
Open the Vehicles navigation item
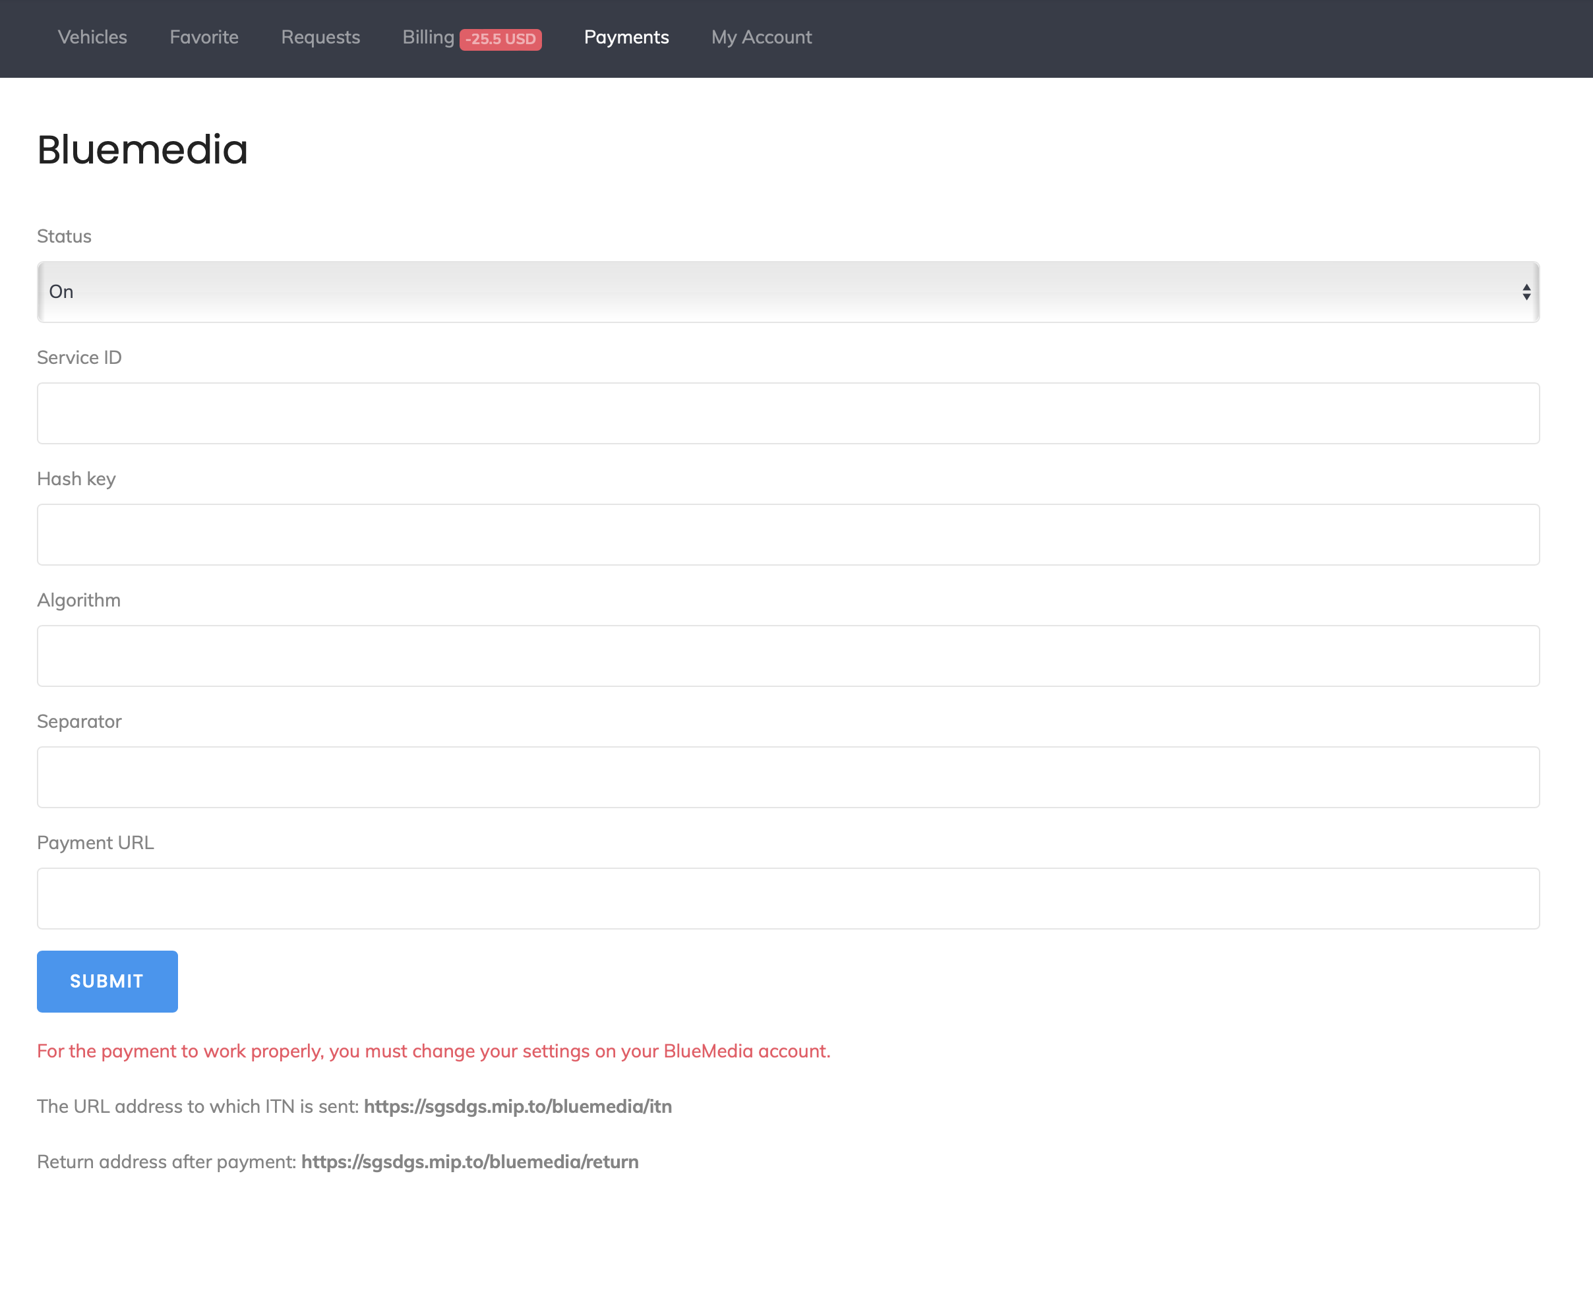pyautogui.click(x=92, y=38)
